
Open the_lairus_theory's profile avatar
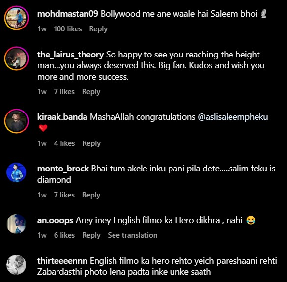click(x=17, y=58)
